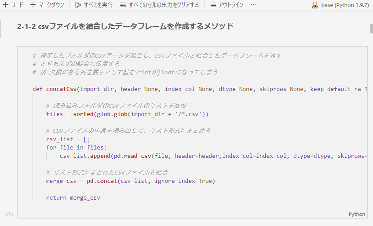Screen dimensions: 373x226
Task: Click the plus icon beside コード
Action: click(x=5, y=5)
